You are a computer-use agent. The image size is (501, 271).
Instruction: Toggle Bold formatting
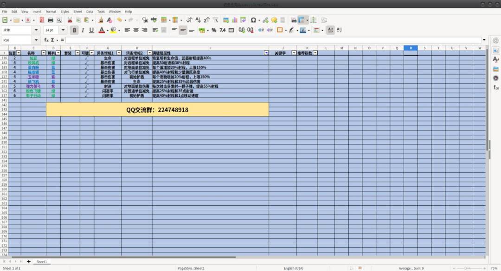pos(74,30)
